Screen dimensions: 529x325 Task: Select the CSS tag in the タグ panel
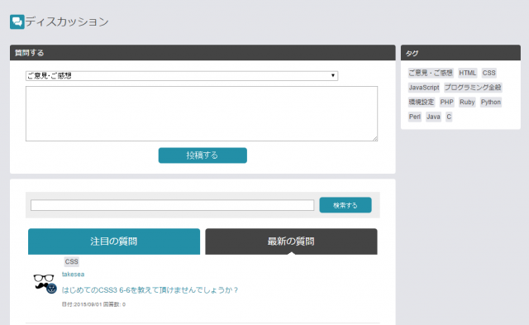[x=488, y=73]
